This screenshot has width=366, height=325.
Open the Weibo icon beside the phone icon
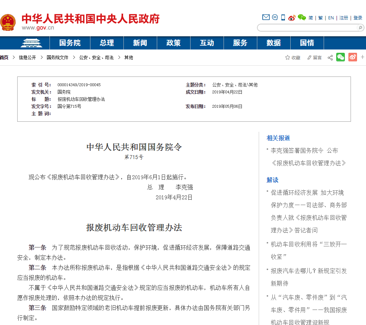point(292,18)
